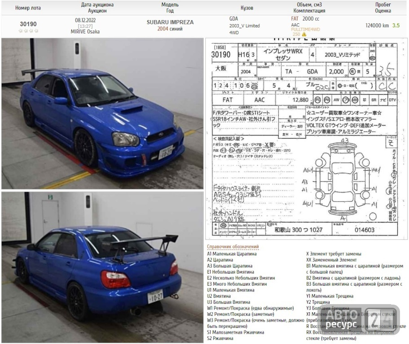Click legend entry Y2 Трещина
Image resolution: width=409 pixels, height=344 pixels.
(x=318, y=302)
